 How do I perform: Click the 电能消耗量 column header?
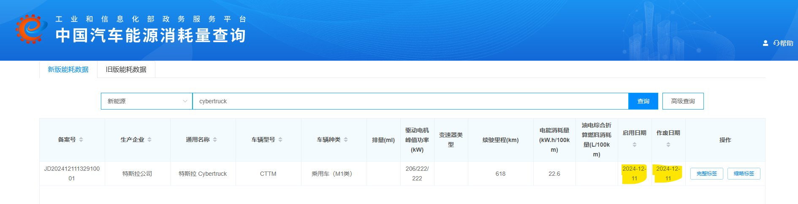pos(554,140)
